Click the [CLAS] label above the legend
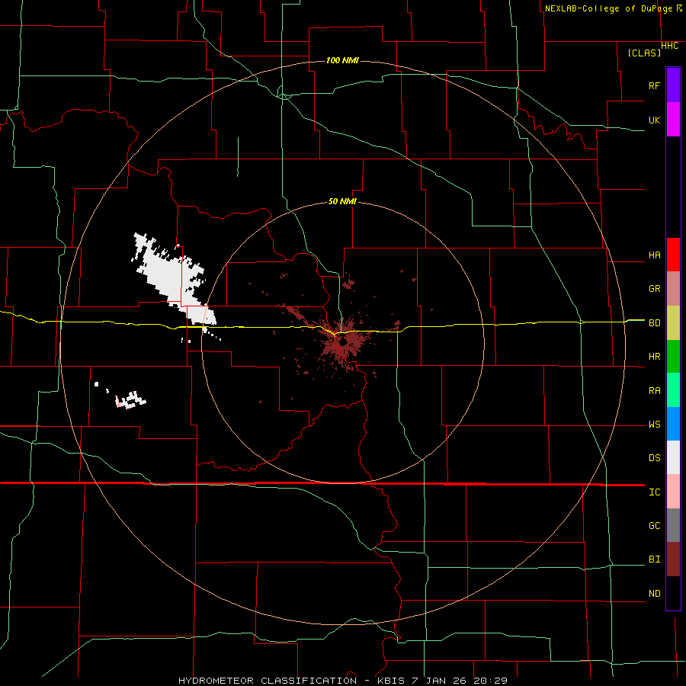686x686 pixels. [x=644, y=53]
